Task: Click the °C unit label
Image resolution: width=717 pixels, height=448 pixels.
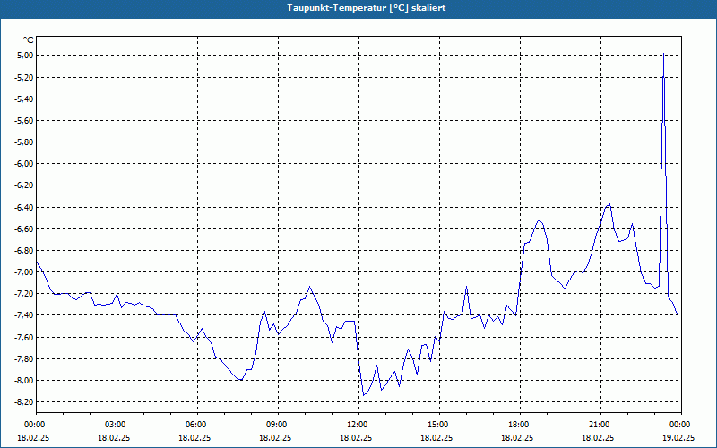Action: tap(29, 40)
